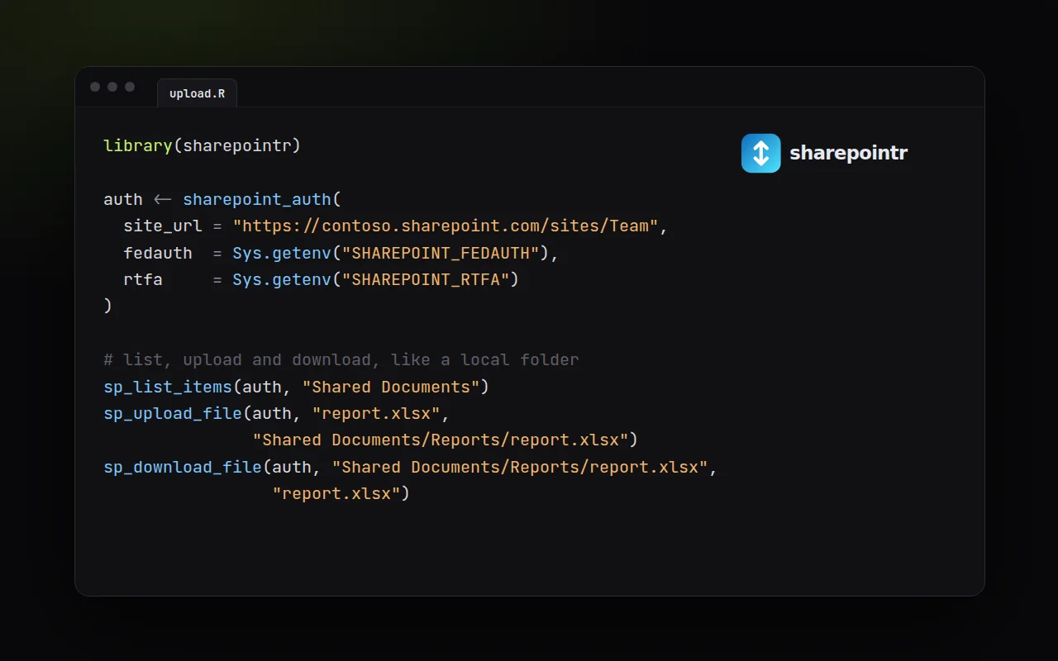Click Sys.getenv on the rtfa line
The width and height of the screenshot is (1058, 661).
[x=282, y=279]
